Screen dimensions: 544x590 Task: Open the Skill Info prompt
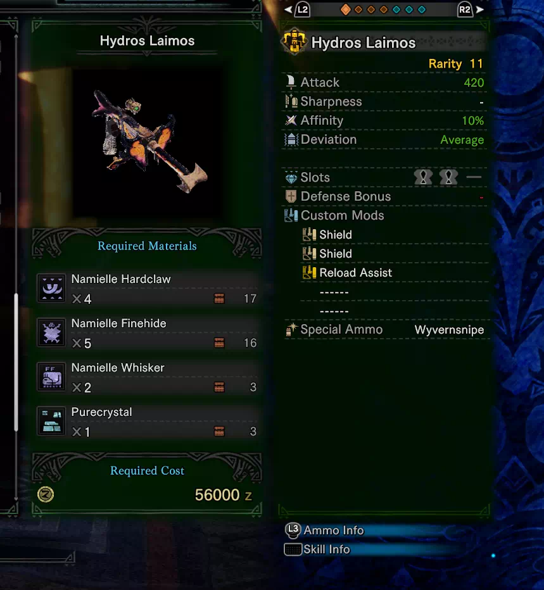317,549
